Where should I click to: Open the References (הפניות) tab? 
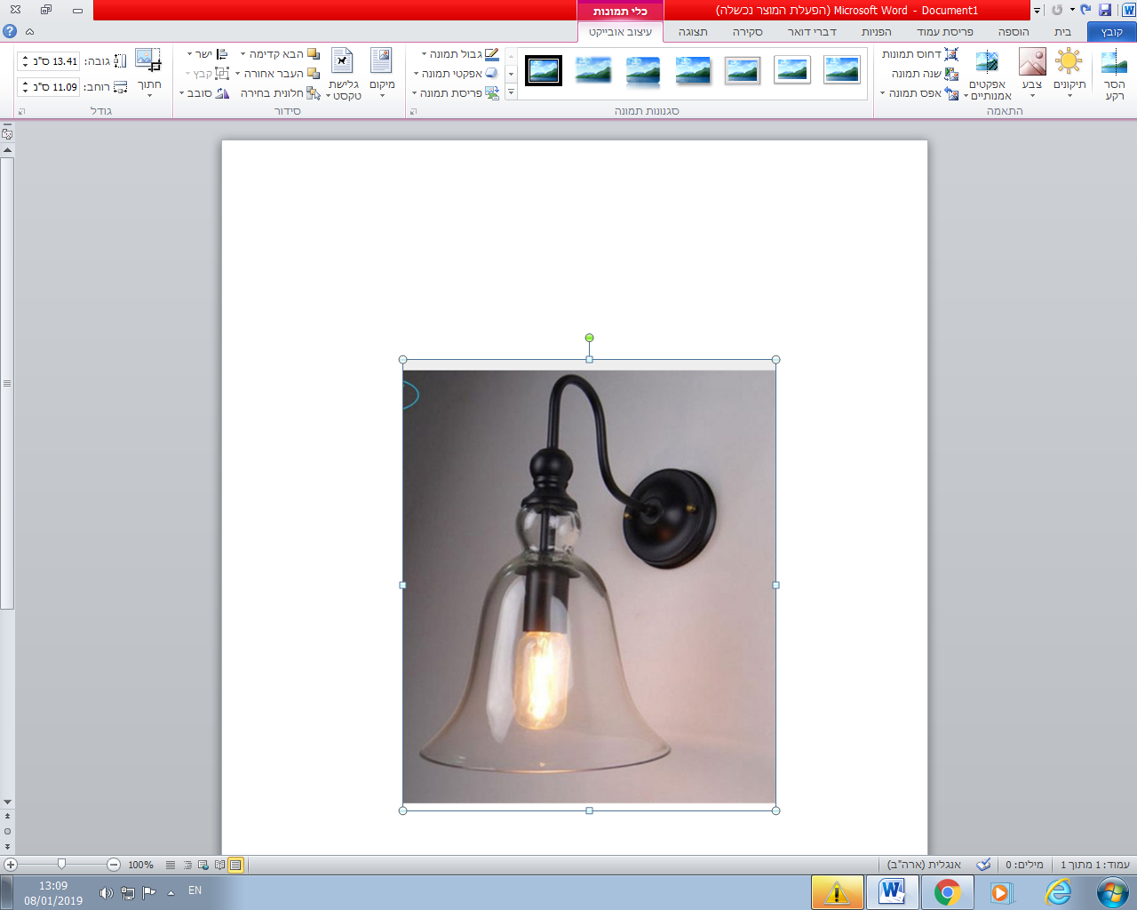coord(877,32)
